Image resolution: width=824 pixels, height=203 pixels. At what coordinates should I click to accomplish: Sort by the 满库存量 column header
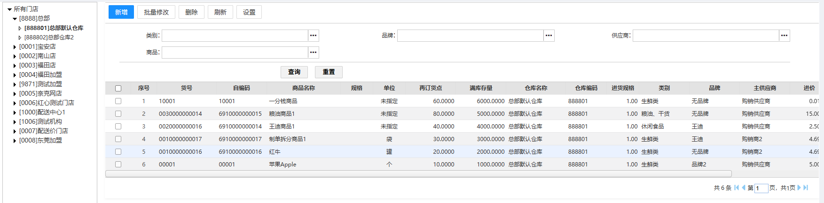pos(481,88)
